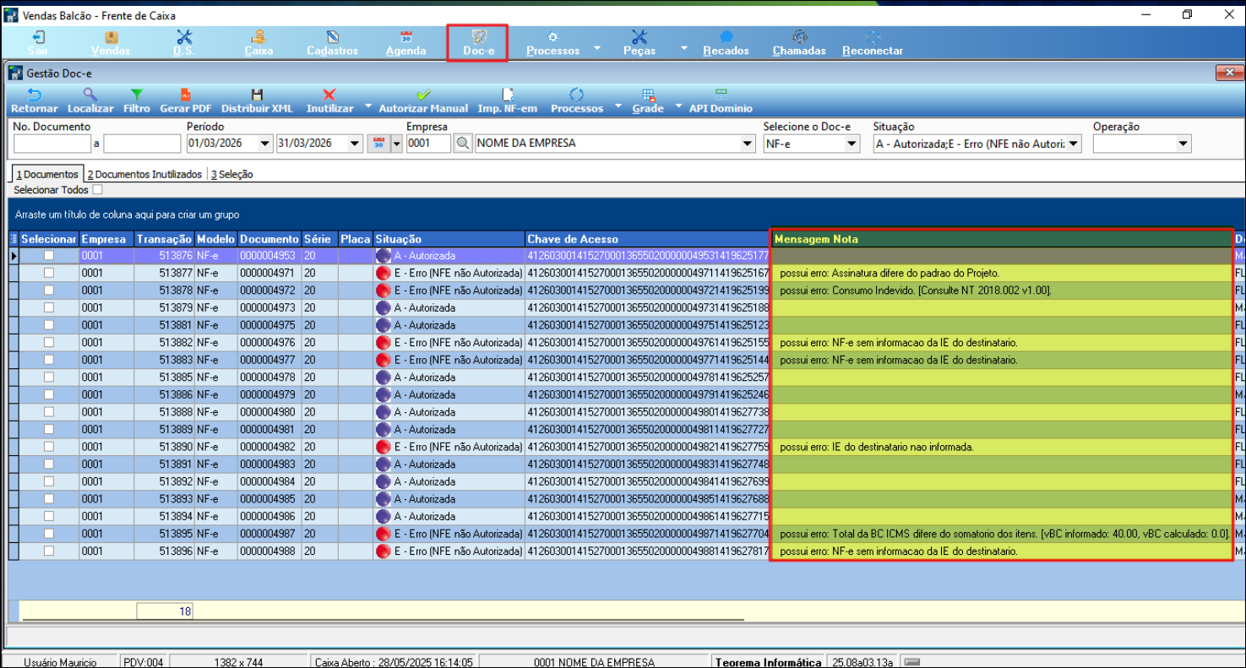Open the Seleção tab
Viewport: 1246px width, 668px height.
pyautogui.click(x=232, y=175)
